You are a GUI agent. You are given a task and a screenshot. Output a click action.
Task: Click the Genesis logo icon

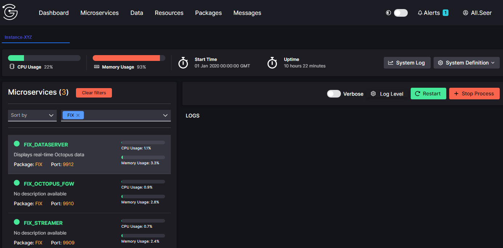click(10, 13)
